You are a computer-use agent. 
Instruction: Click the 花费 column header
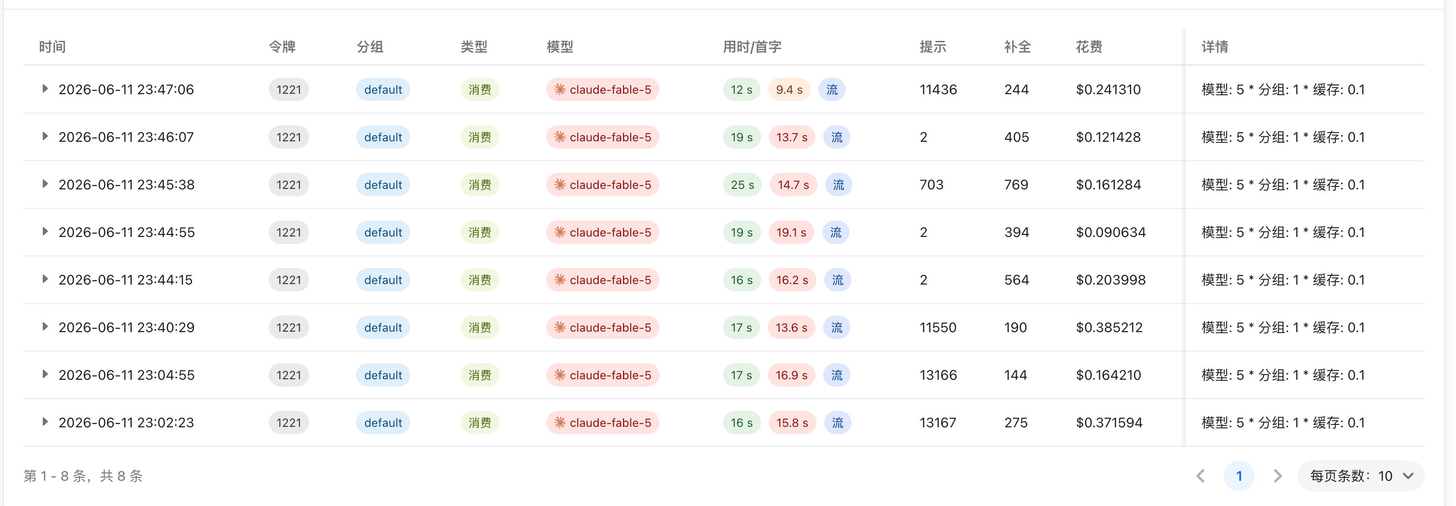[x=1089, y=47]
